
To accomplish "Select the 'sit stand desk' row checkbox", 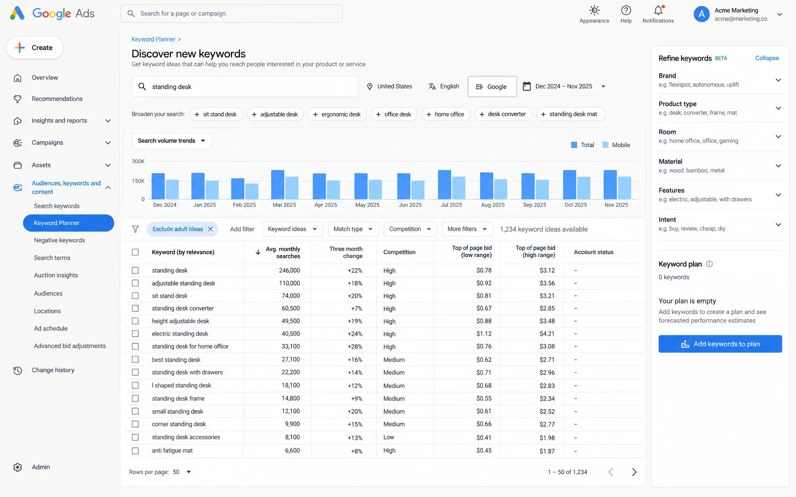I will click(x=135, y=296).
